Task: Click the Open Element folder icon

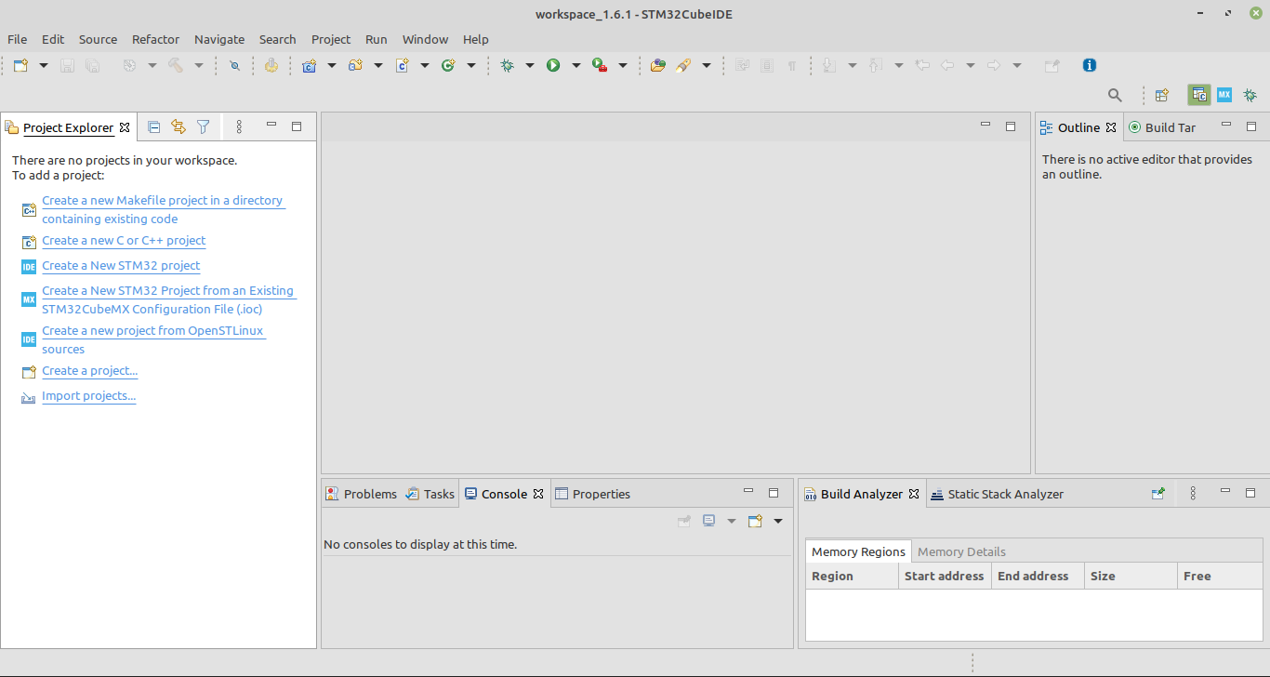Action: coord(658,65)
